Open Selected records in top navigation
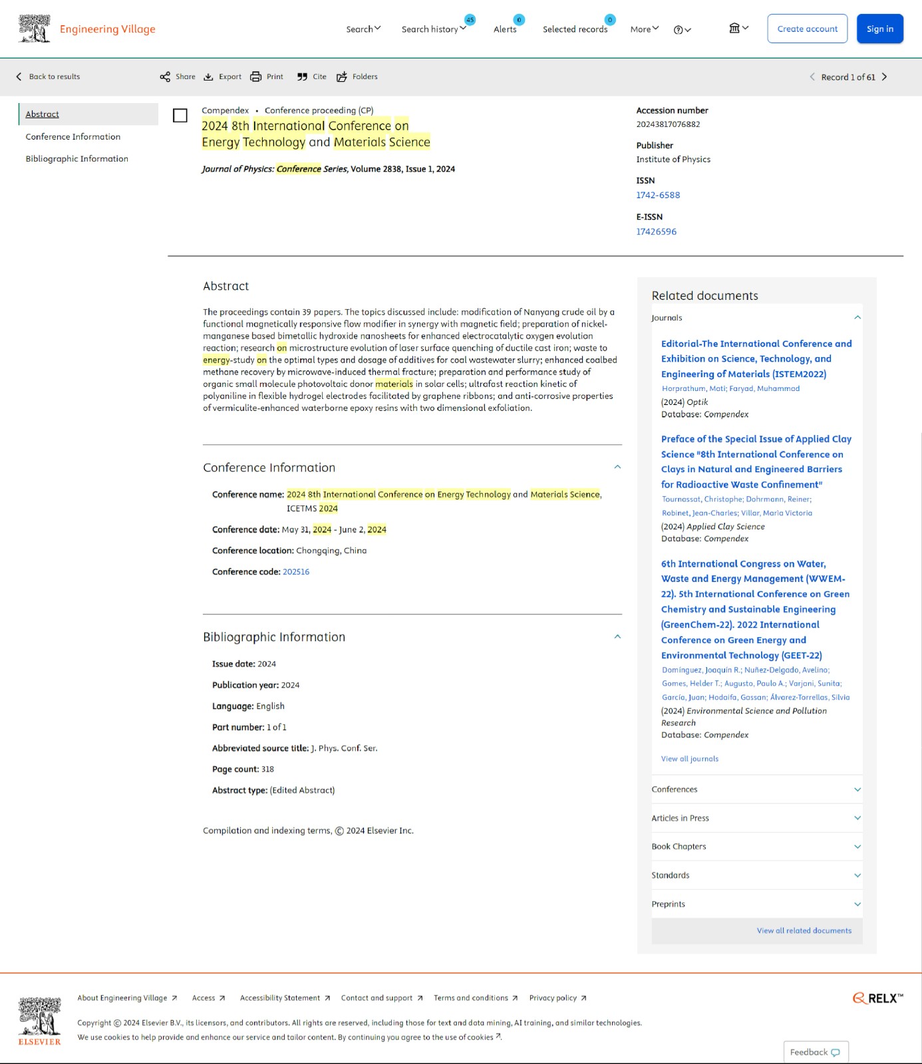The width and height of the screenshot is (922, 1064). tap(575, 29)
